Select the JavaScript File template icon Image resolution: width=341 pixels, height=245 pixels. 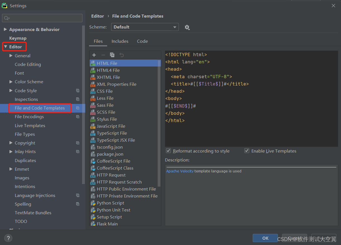pos(93,126)
